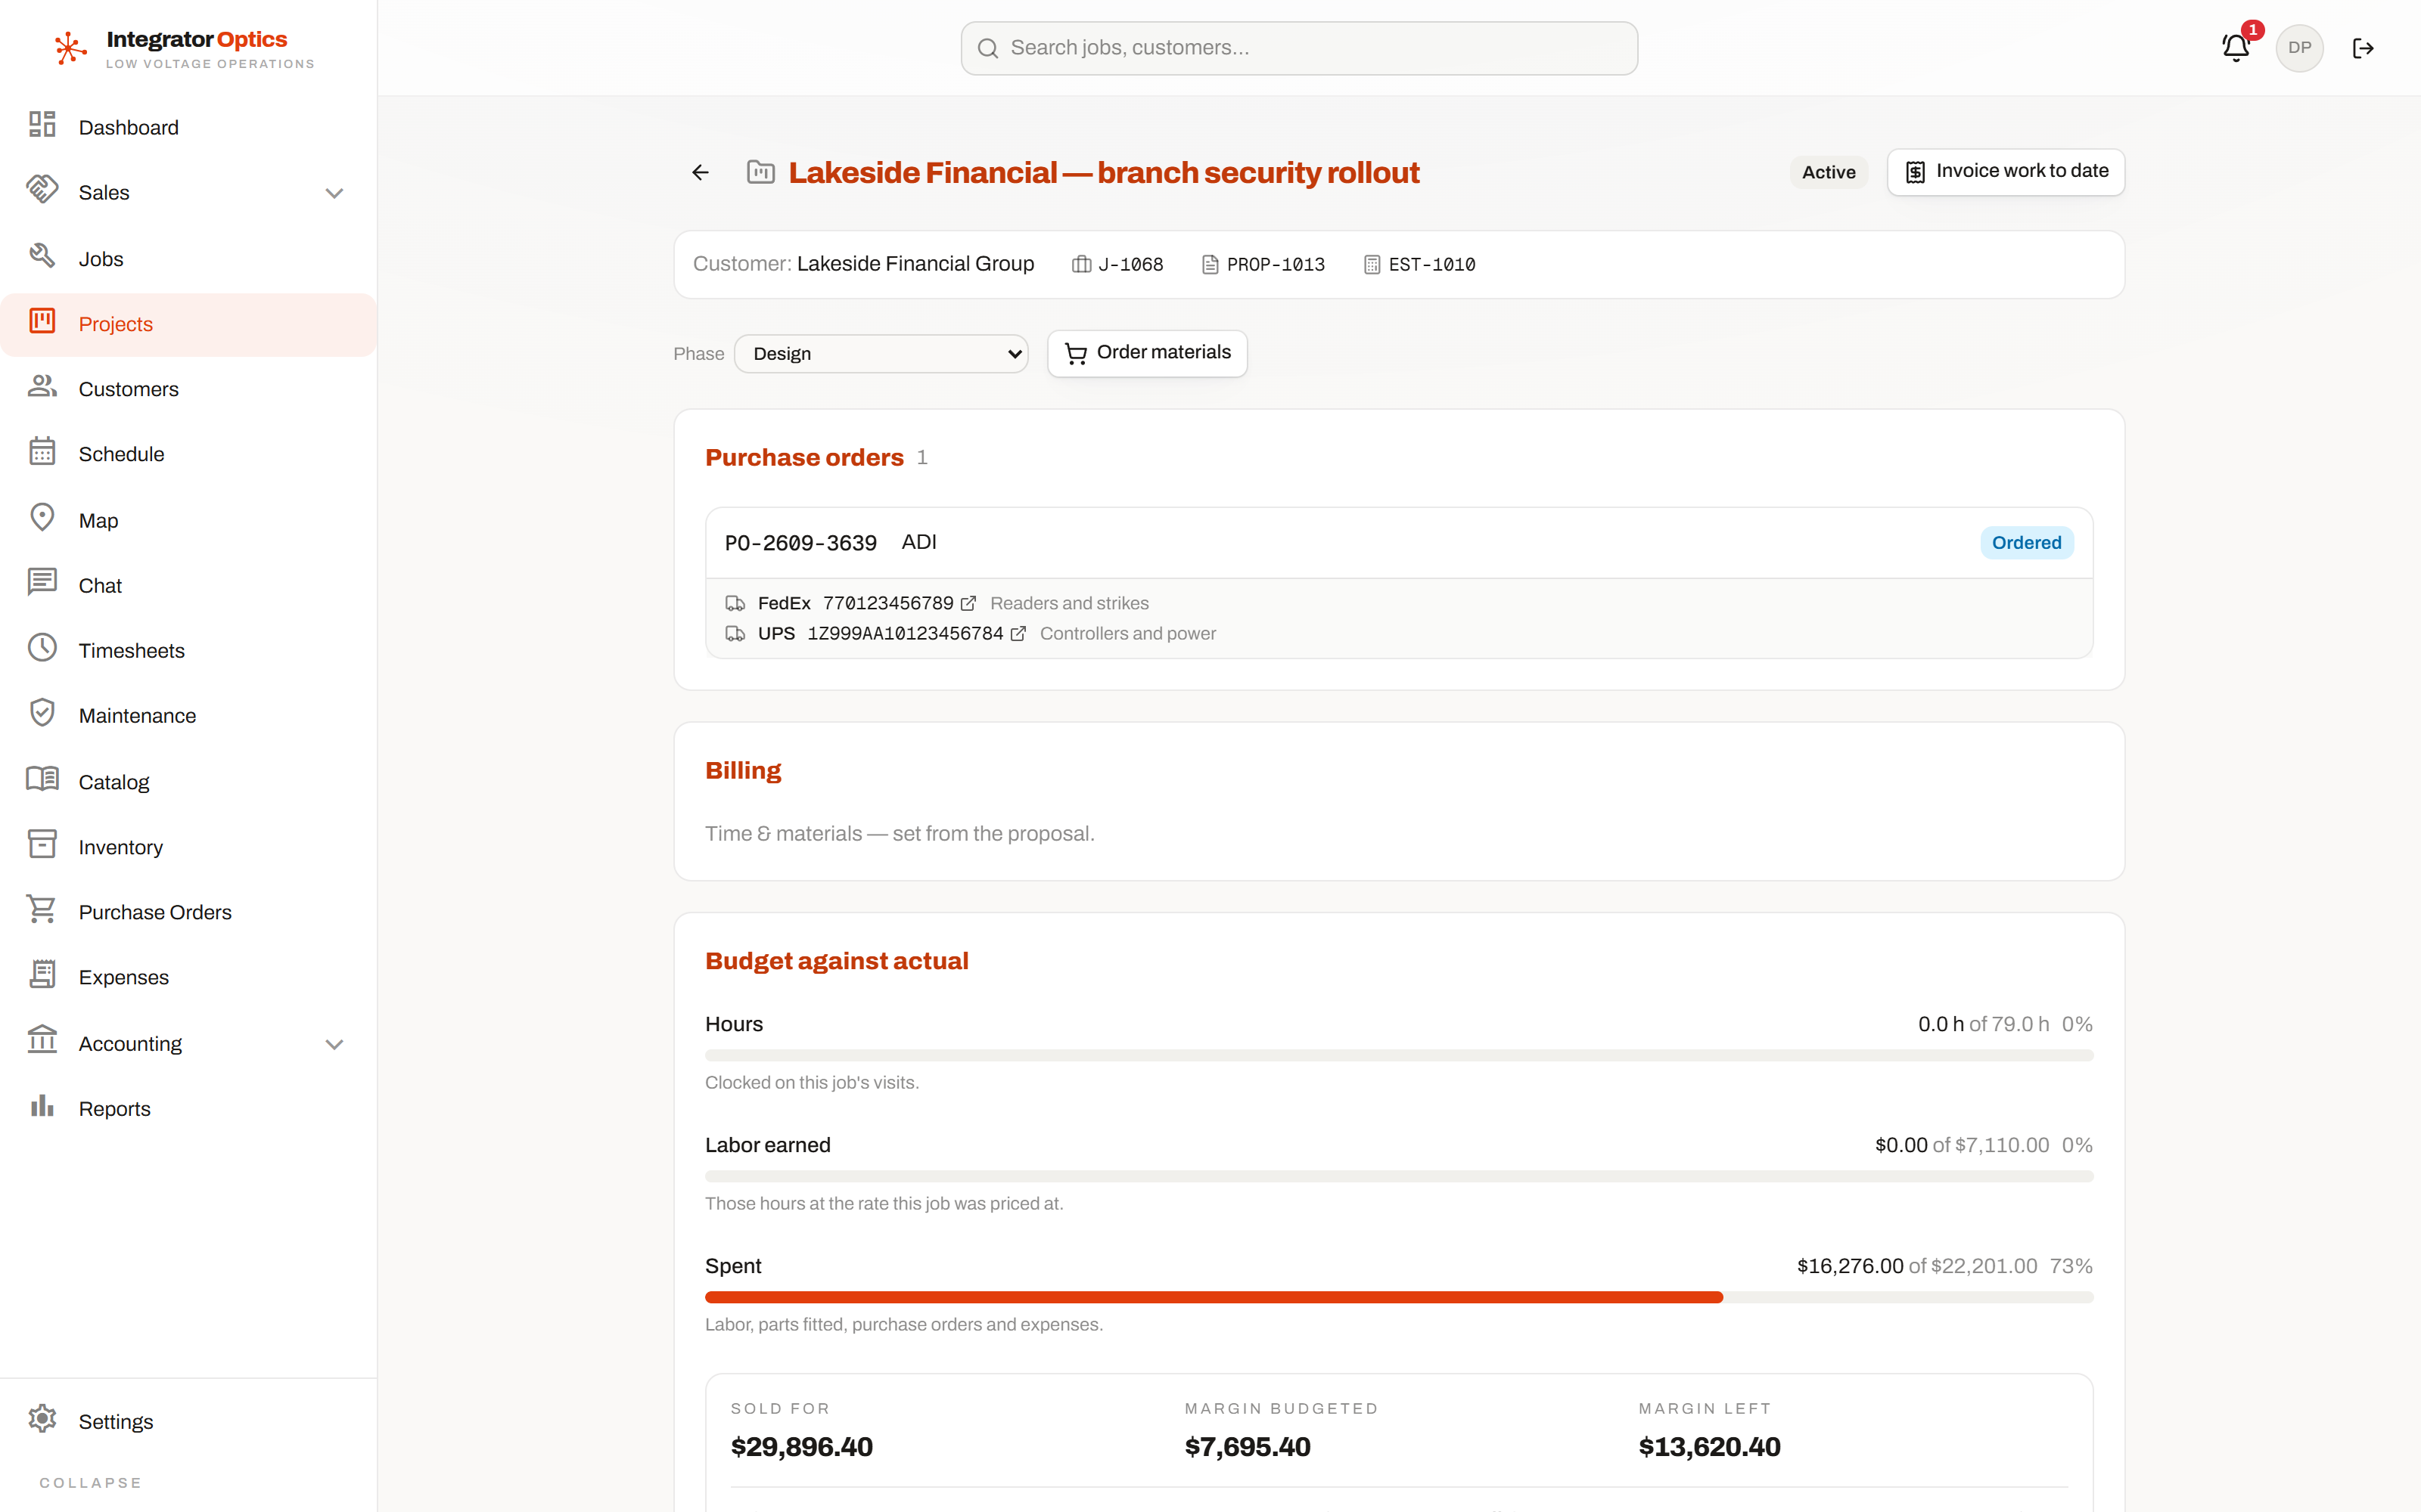The image size is (2421, 1512).
Task: Click the FedEx shipment truck icon
Action: tap(735, 604)
